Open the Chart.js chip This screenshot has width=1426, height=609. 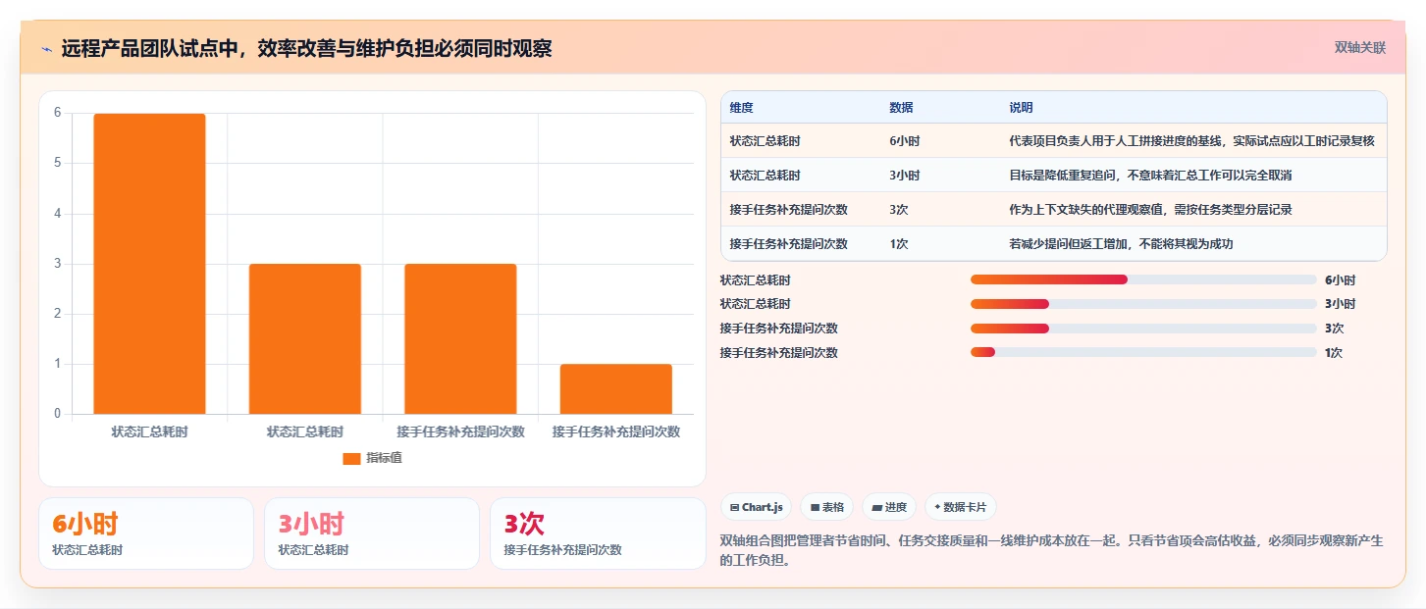click(757, 507)
